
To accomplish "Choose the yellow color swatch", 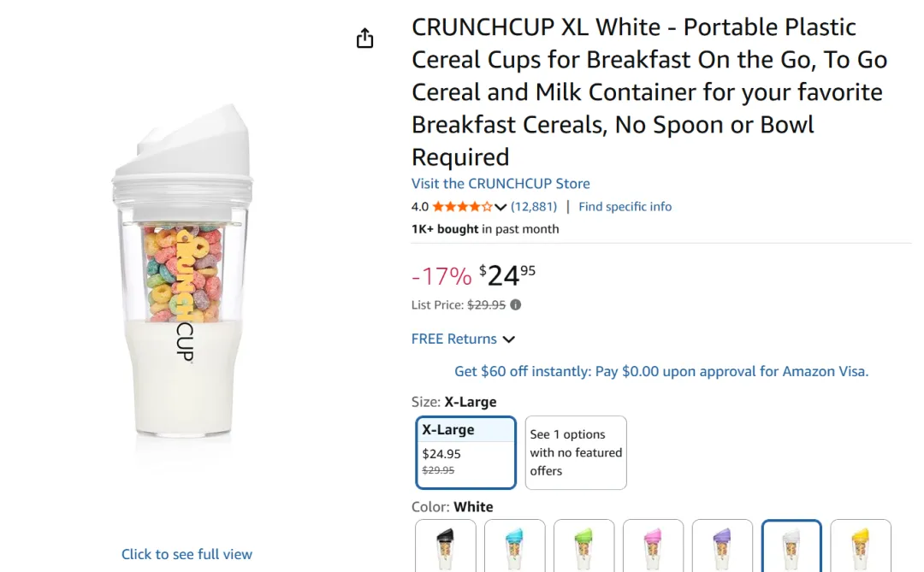I will (x=861, y=545).
